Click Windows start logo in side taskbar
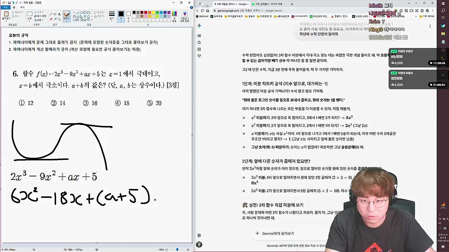The height and width of the screenshot is (252, 449). click(443, 3)
